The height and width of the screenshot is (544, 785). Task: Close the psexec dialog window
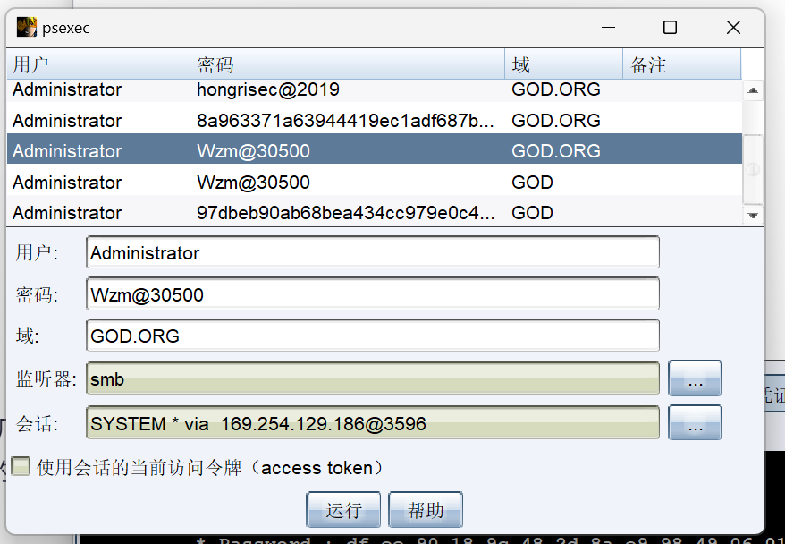tap(733, 28)
